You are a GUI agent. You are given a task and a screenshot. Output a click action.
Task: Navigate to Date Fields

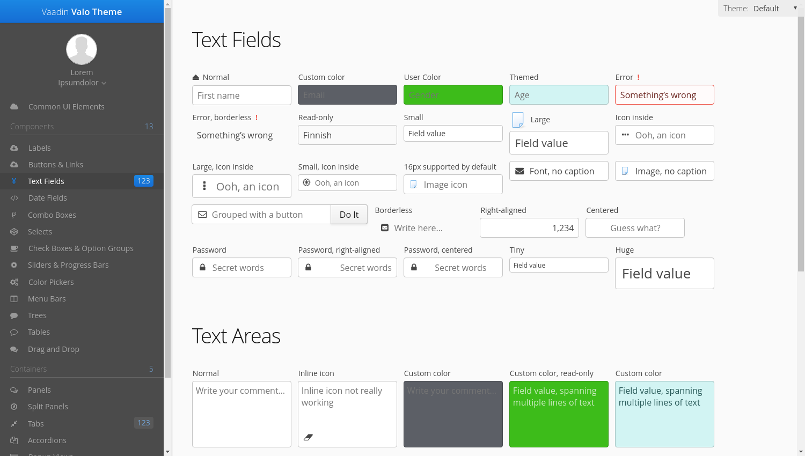click(82, 198)
